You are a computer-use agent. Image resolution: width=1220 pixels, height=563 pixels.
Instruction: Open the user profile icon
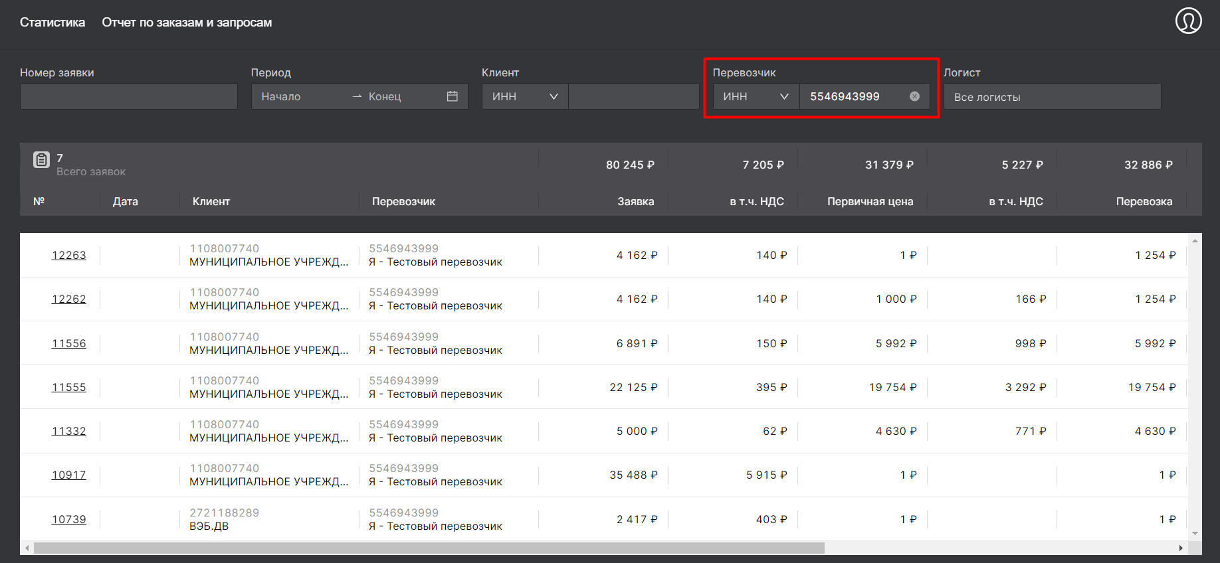pos(1188,21)
